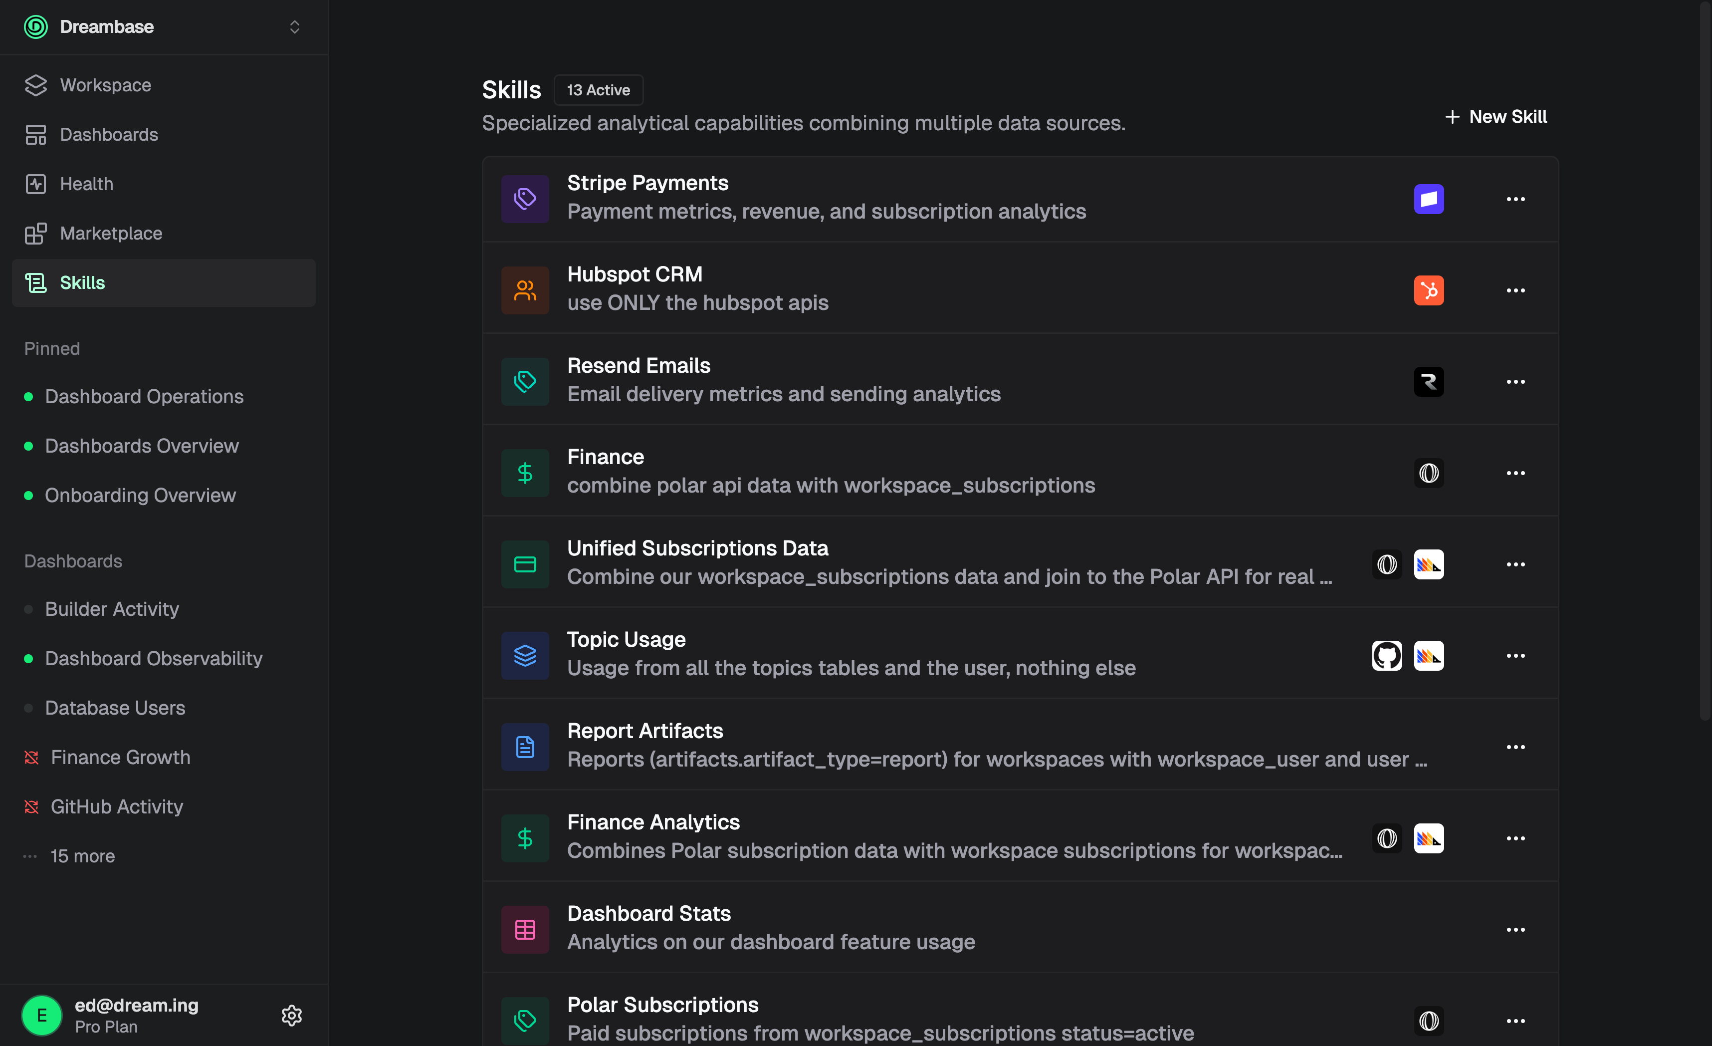Click the GitHub logo on Topic Usage skill
Viewport: 1712px width, 1046px height.
click(x=1387, y=655)
